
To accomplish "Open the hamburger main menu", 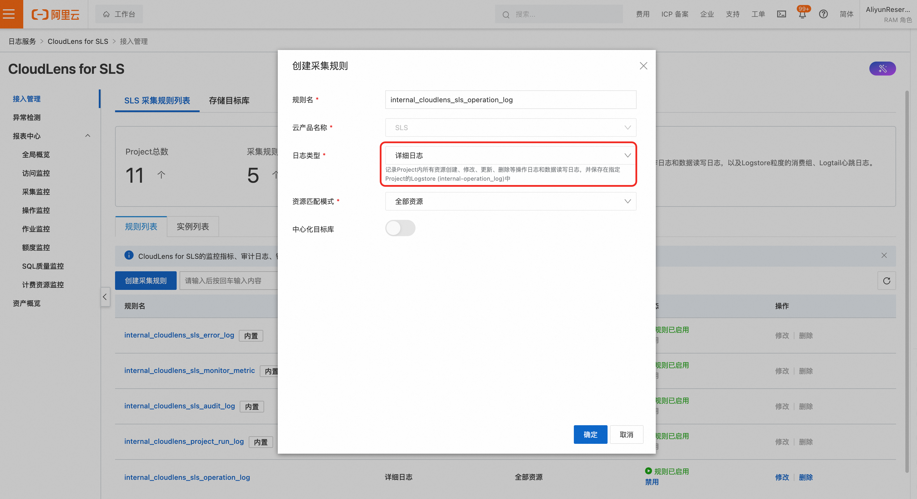I will (x=9, y=14).
